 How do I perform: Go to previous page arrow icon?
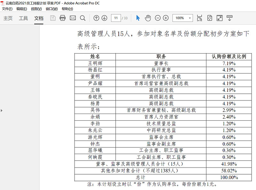(96, 18)
